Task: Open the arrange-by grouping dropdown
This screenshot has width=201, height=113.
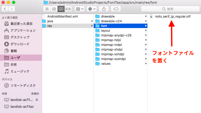Action: [80, 9]
